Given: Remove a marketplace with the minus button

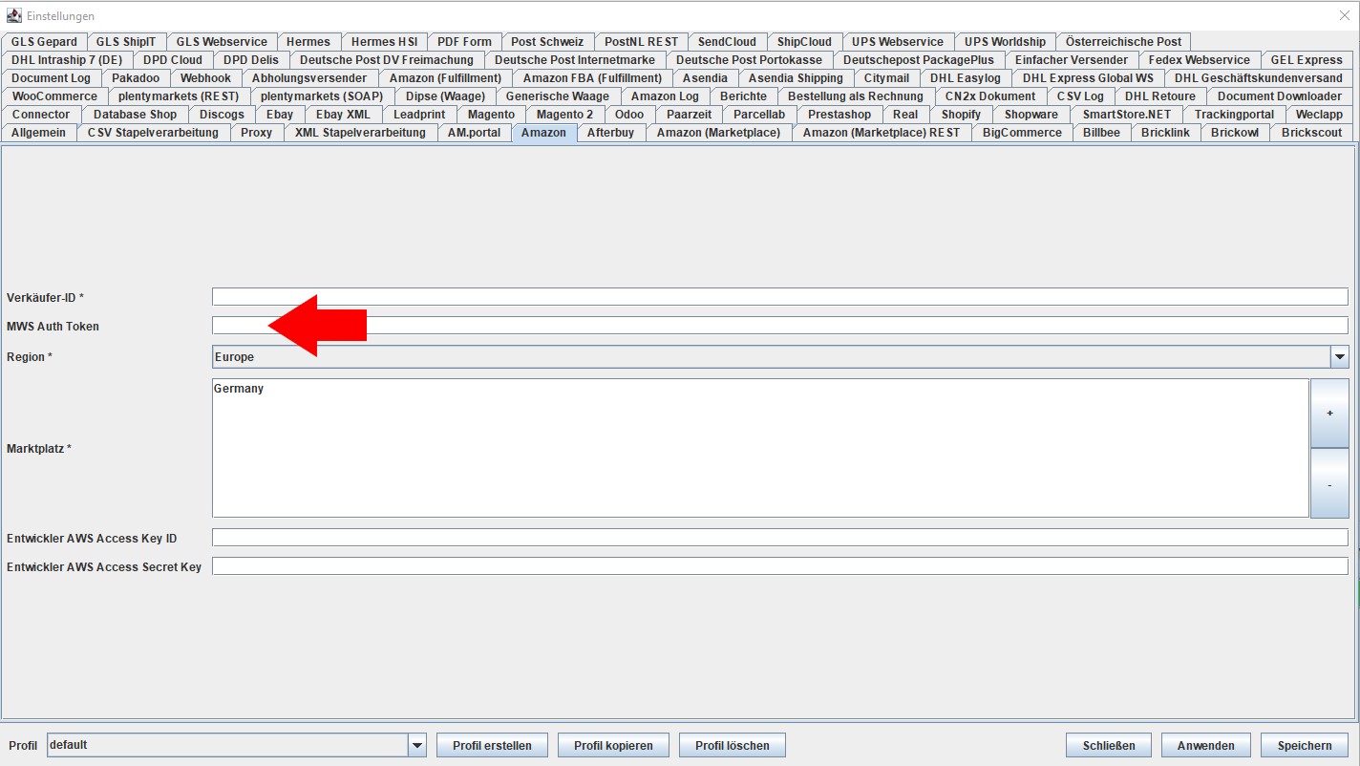Looking at the screenshot, I should point(1329,483).
